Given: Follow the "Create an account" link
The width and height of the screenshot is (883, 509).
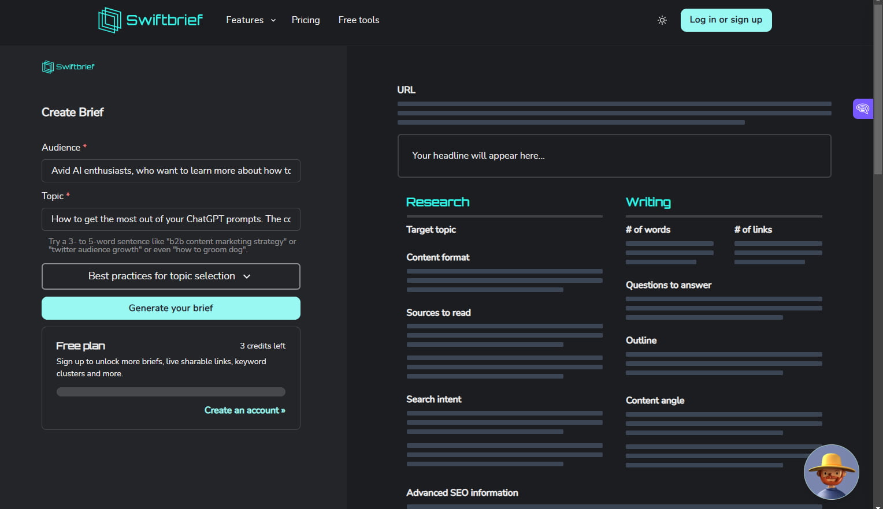Looking at the screenshot, I should pos(244,410).
